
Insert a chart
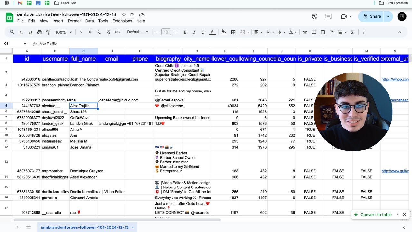pos(323,32)
